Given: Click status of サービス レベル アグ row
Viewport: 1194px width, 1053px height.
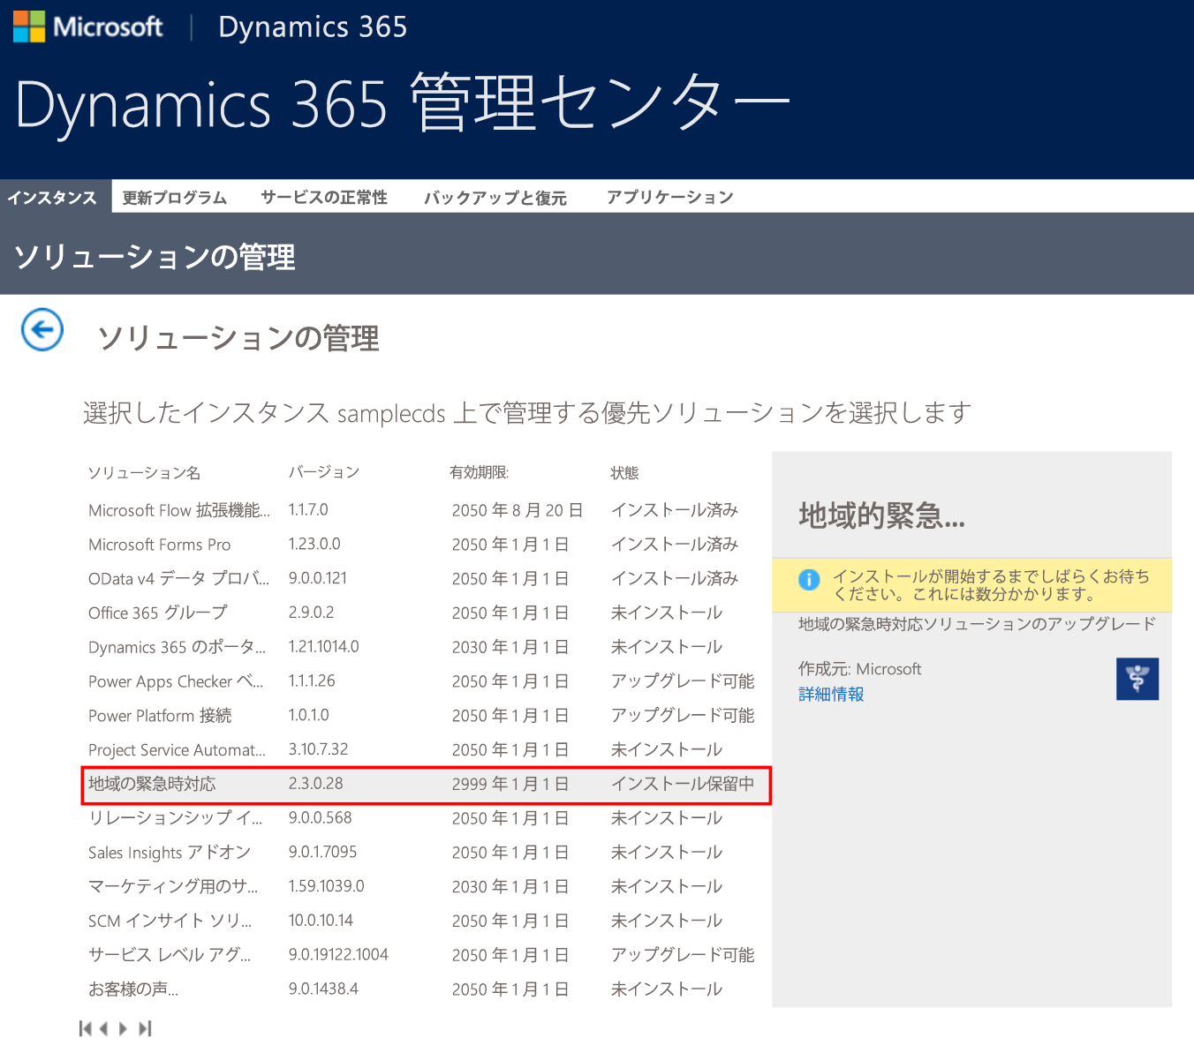Looking at the screenshot, I should (683, 955).
